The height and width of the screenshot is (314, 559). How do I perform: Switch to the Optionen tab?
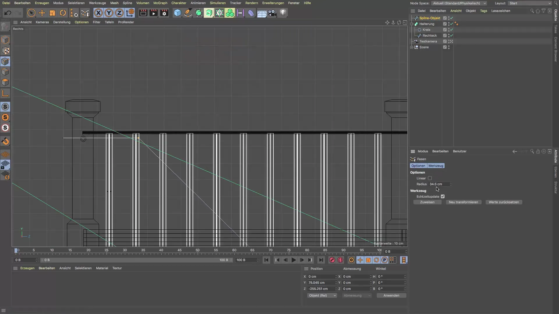(418, 166)
